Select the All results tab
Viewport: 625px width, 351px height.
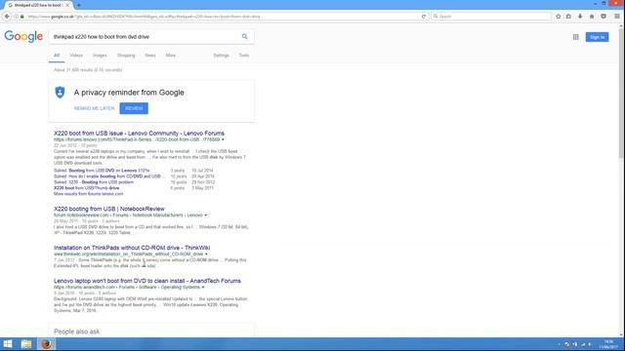coord(57,56)
